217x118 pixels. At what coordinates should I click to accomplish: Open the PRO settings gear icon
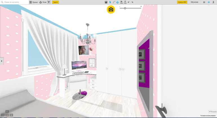[x=125, y=2]
